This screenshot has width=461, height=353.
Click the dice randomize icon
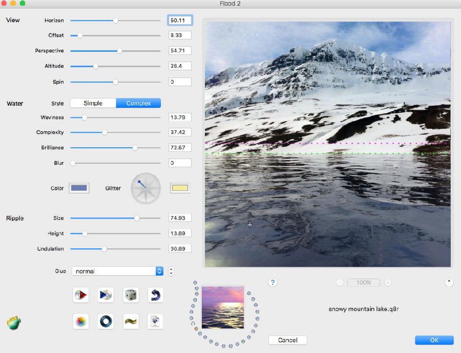coord(131,295)
